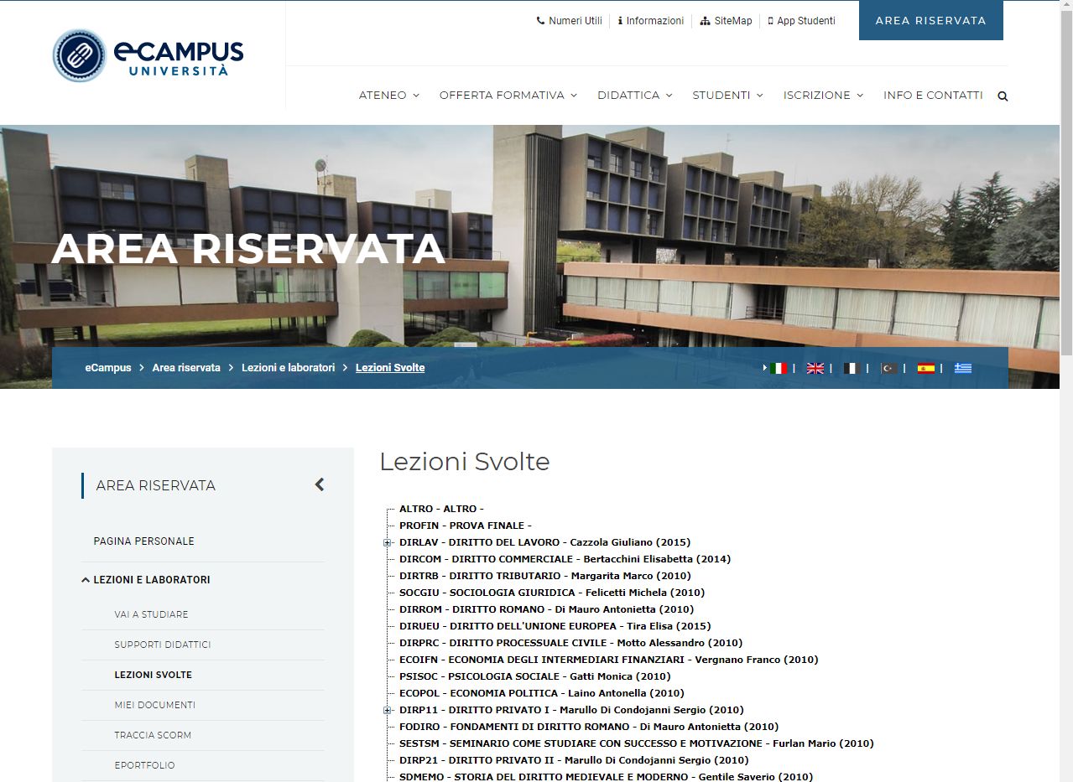Open PAGINA PERSONALE in sidebar

pos(144,541)
